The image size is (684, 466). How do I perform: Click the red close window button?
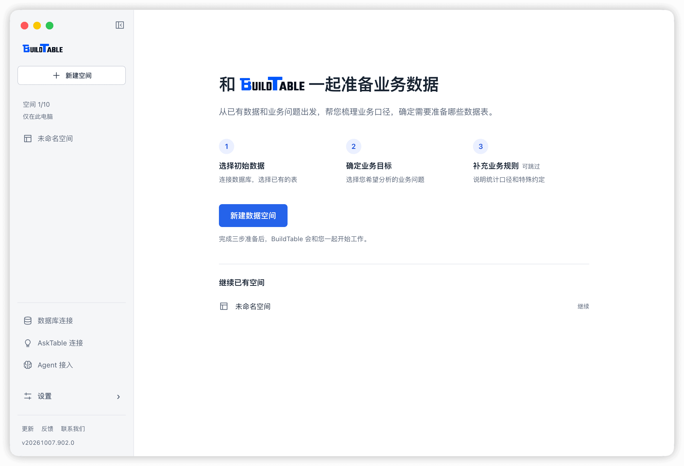point(25,26)
